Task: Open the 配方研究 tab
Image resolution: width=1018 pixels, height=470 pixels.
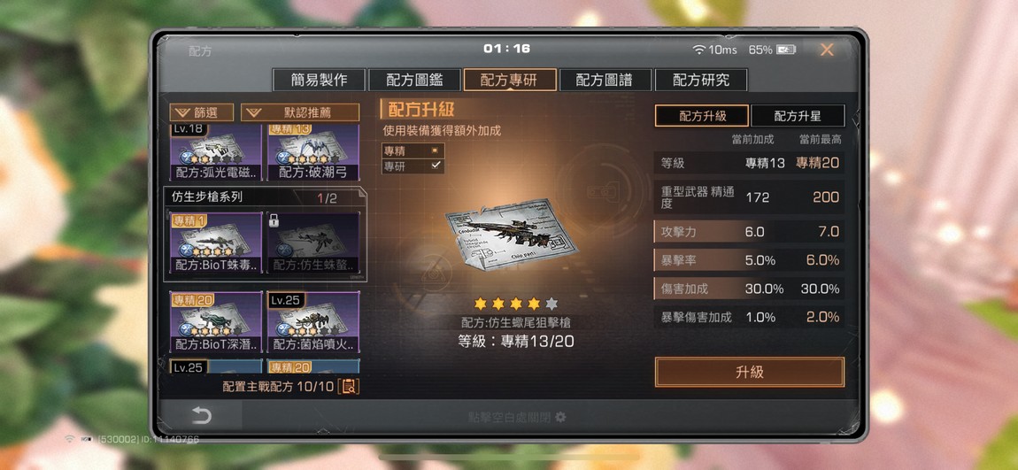Action: coord(701,80)
